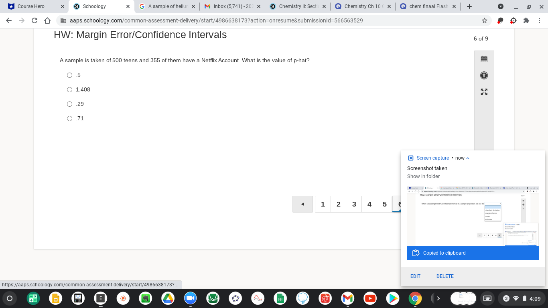Collapse the Screen capture notification chevron
The image size is (548, 308).
pos(468,158)
